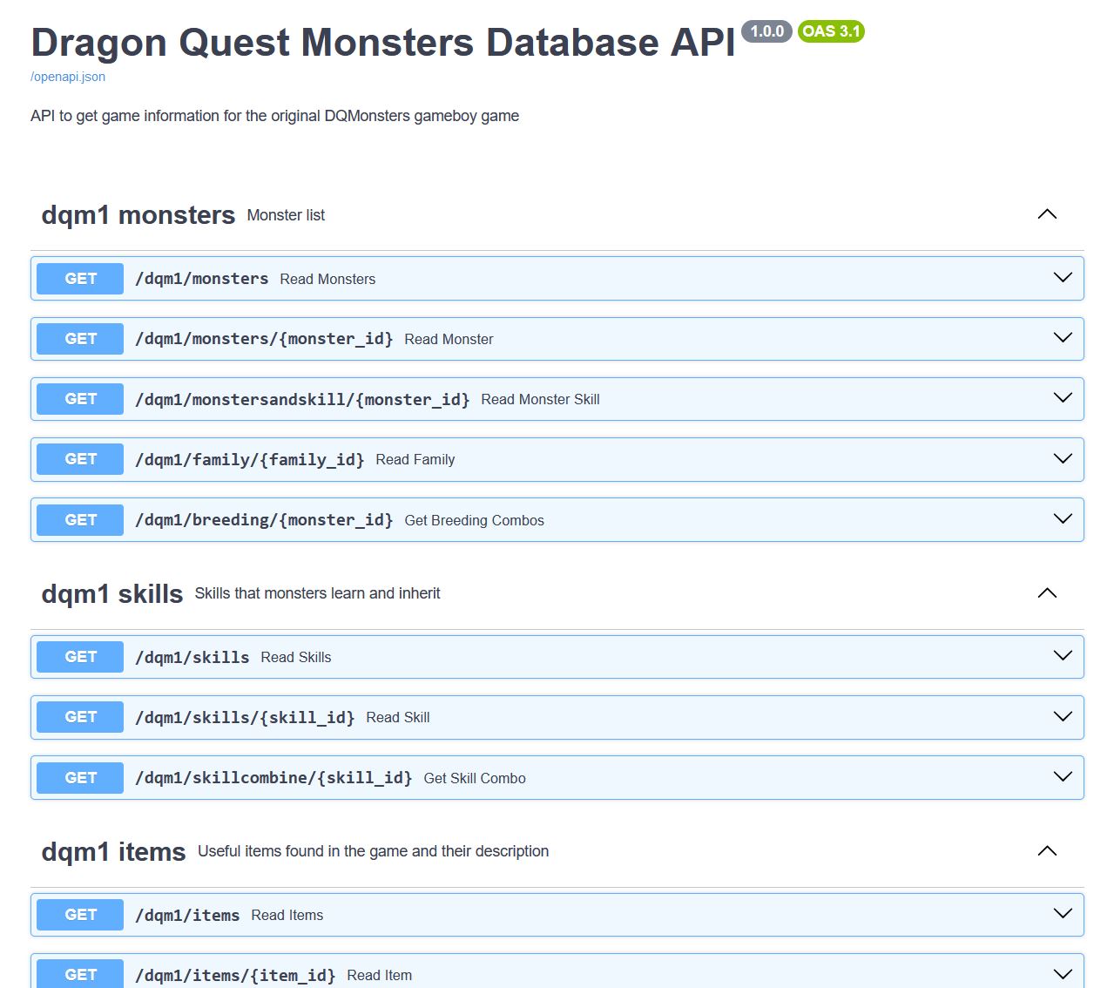This screenshot has height=988, width=1114.
Task: Select the /dqm1/skillcombine/{skill_id} path
Action: (x=273, y=778)
